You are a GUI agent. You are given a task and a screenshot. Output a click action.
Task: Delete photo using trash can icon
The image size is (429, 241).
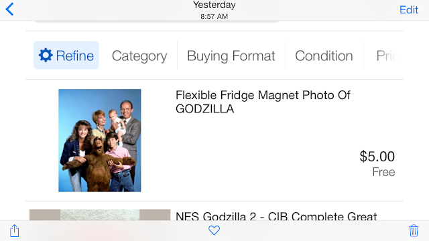414,230
